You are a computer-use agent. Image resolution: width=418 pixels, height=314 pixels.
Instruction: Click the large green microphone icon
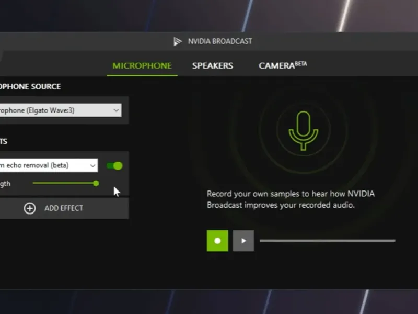point(304,131)
